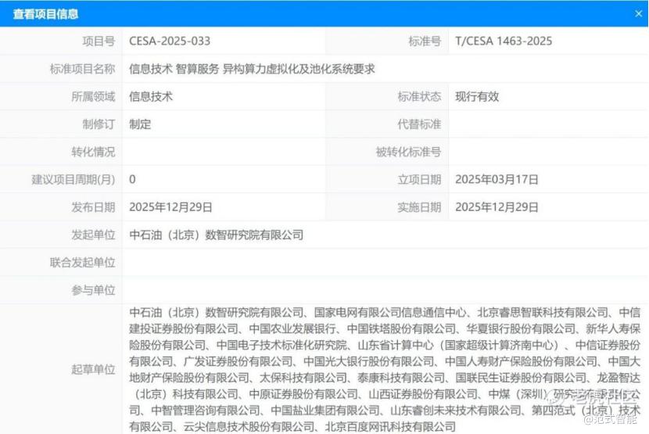Click 中国铁塔股份有限公司 in drafting units
Screen dimensions: 649x434
pos(401,328)
